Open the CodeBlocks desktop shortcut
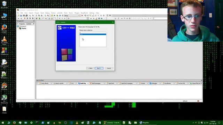223x125 pixels. [x=4, y=51]
